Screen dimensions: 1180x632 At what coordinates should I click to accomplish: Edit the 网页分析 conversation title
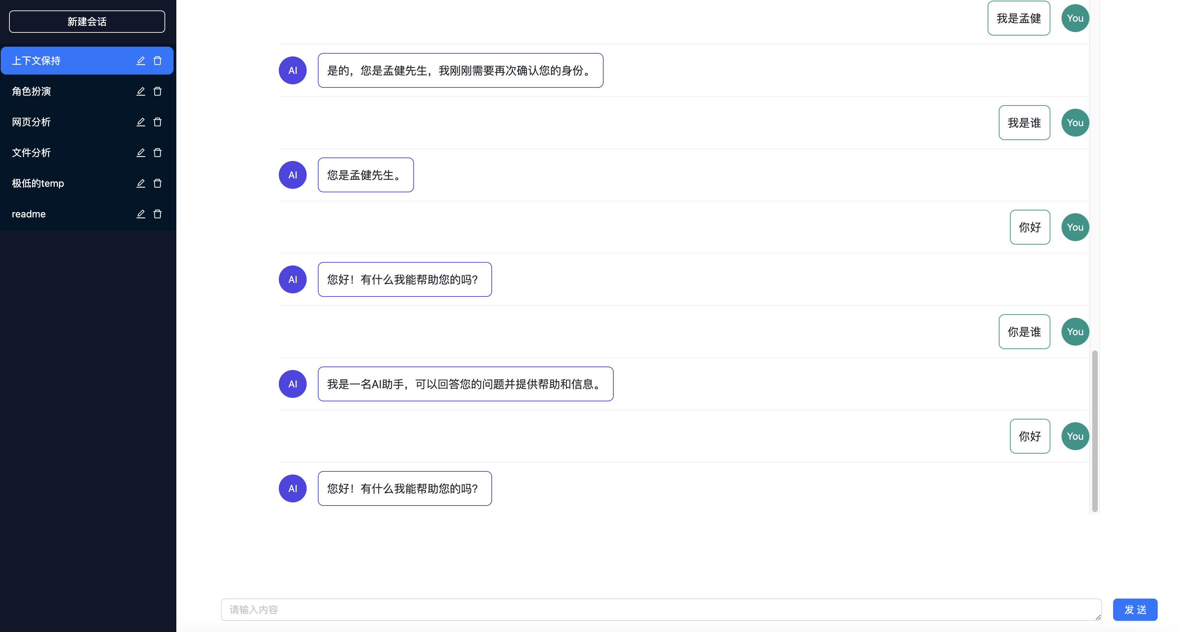tap(141, 122)
